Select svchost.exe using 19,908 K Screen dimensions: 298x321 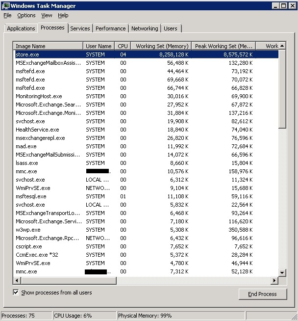[x=147, y=121]
